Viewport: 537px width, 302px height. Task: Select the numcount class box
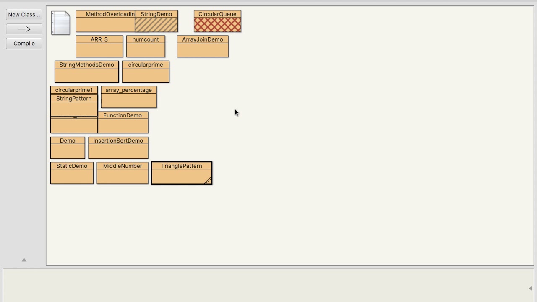point(146,47)
